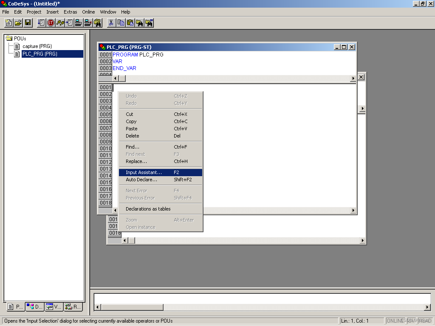Switch to the Visualizations tab
This screenshot has height=326, width=435.
click(54, 306)
